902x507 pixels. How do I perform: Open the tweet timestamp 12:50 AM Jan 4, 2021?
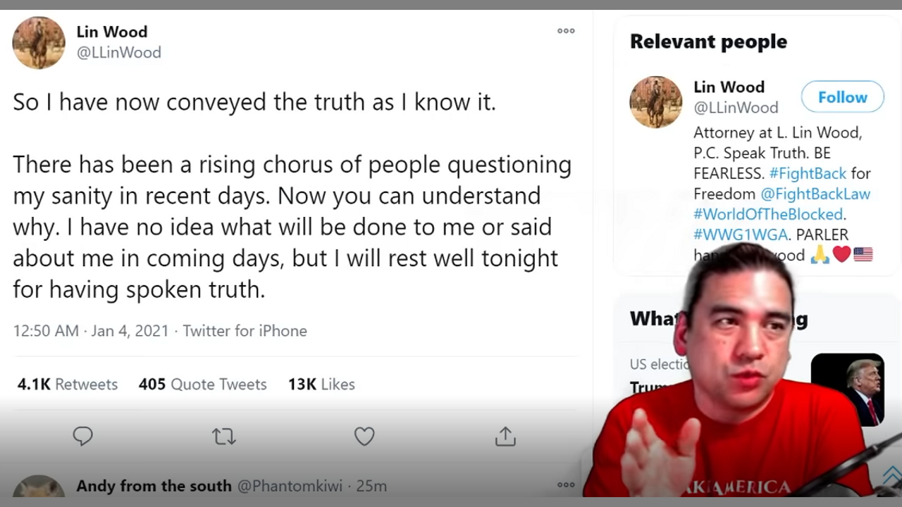click(91, 331)
